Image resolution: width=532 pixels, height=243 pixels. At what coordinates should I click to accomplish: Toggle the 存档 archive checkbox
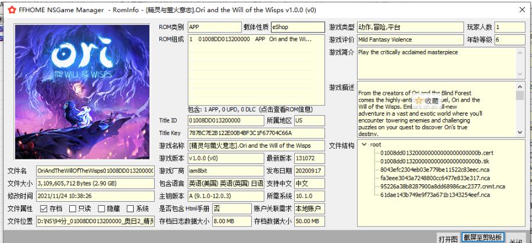(x=44, y=208)
